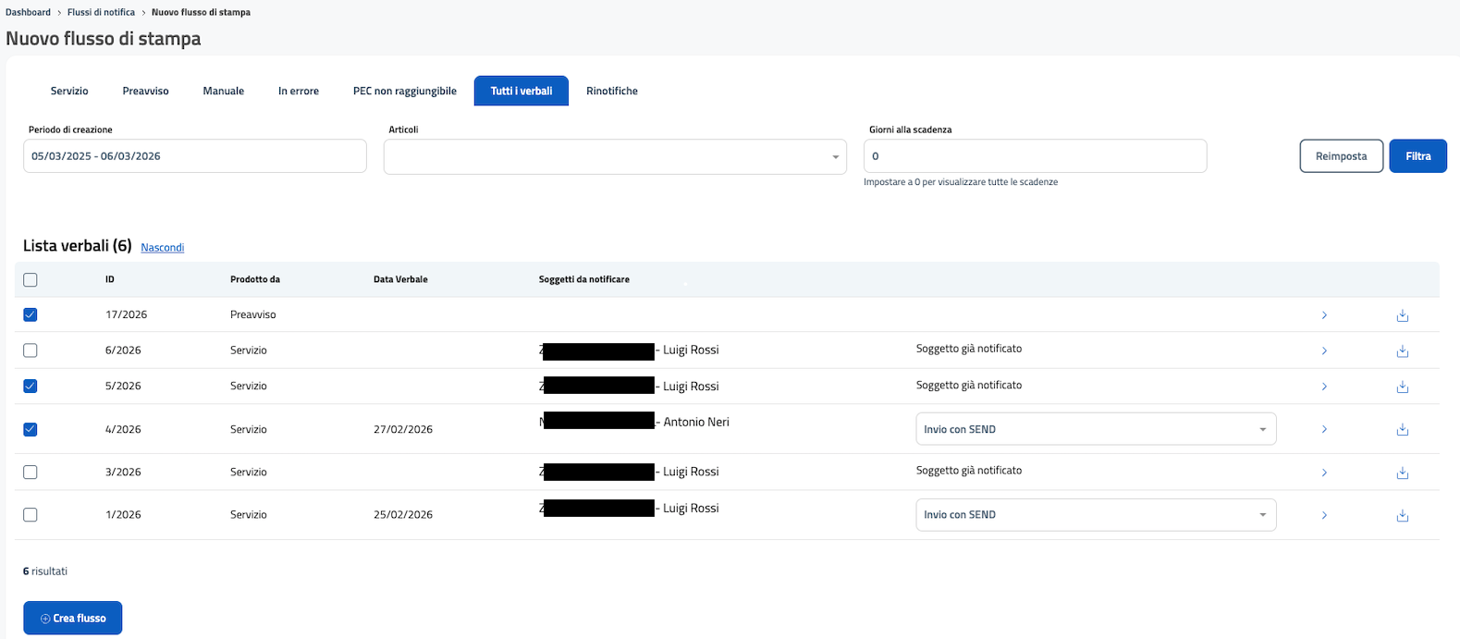Click download icon for verbale 3/2026
The image size is (1460, 639).
pos(1402,473)
